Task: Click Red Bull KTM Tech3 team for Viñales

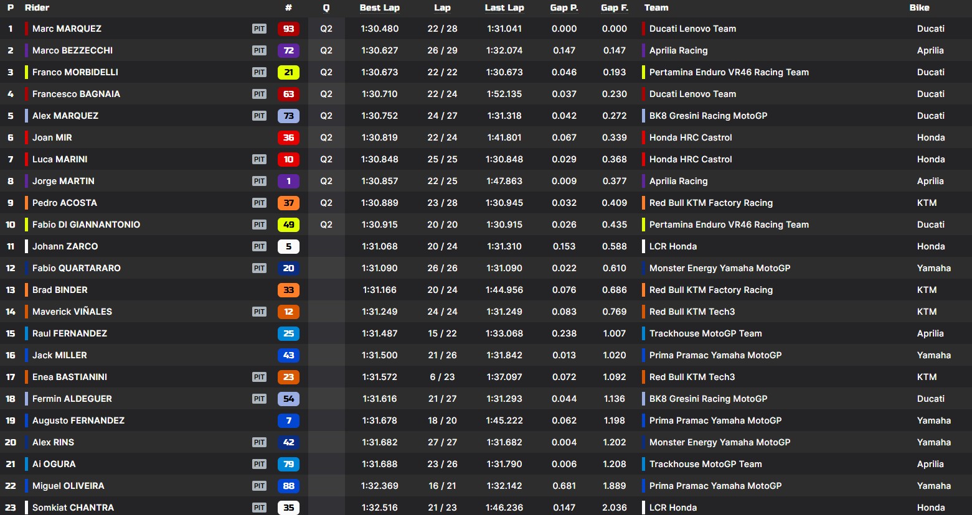Action: click(692, 312)
